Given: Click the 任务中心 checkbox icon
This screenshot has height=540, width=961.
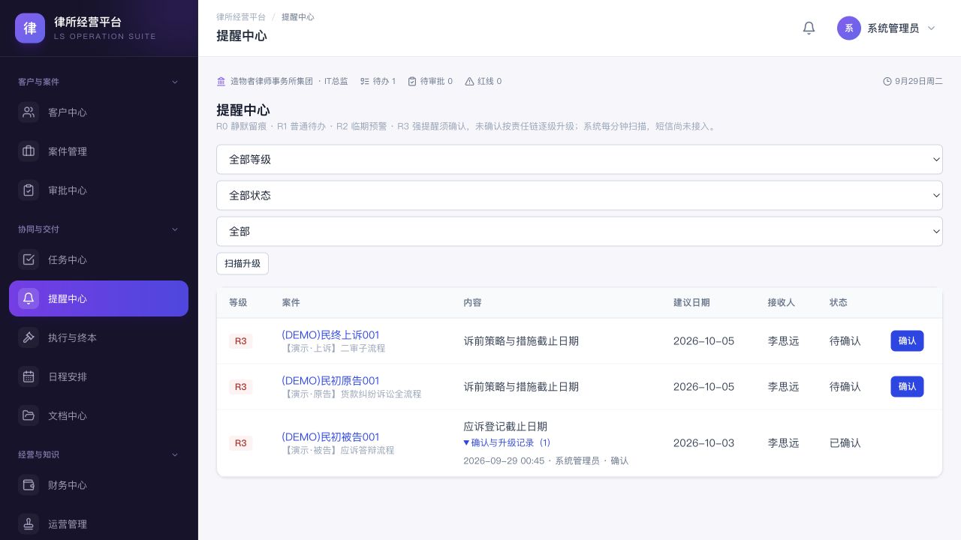Looking at the screenshot, I should [29, 259].
